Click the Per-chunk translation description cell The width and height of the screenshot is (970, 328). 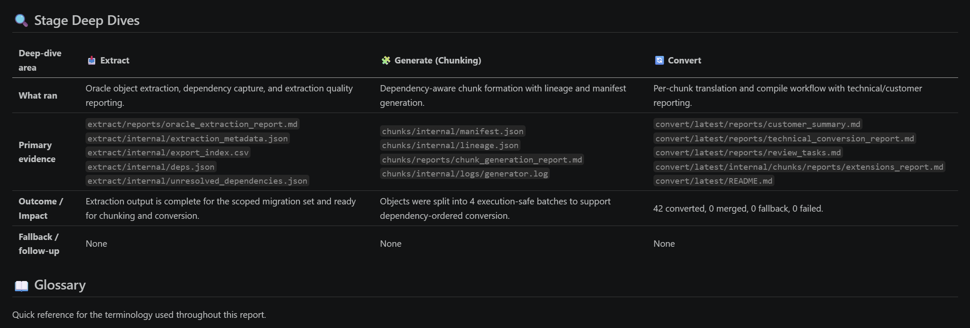pyautogui.click(x=788, y=96)
